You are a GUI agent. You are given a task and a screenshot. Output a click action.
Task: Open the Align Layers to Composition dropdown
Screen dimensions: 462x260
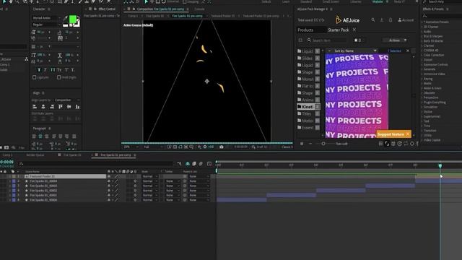point(66,100)
